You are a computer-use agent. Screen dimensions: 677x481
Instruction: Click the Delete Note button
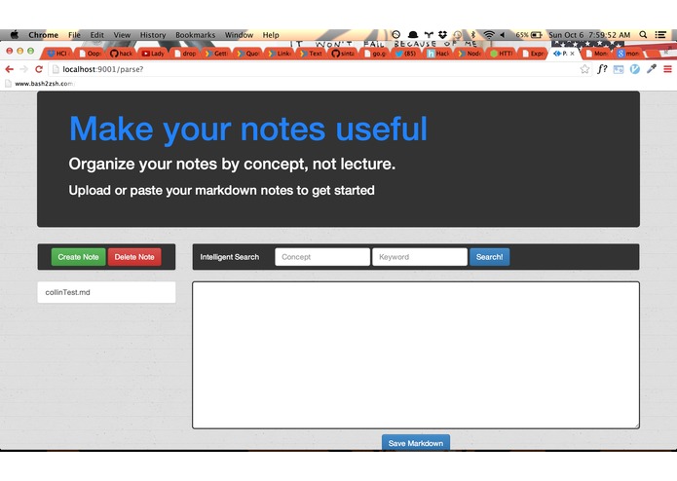pyautogui.click(x=134, y=257)
